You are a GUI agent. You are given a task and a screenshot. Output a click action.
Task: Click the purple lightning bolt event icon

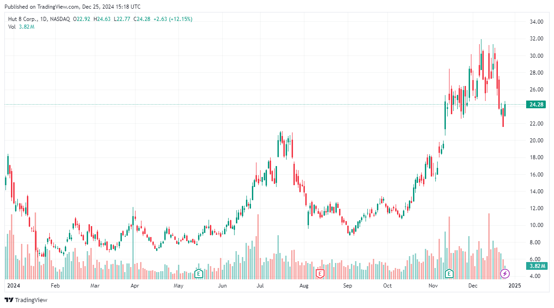(x=505, y=273)
